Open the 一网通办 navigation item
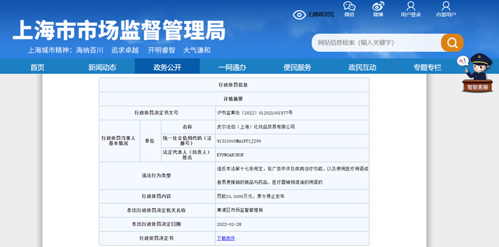Screen dimensions: 499x247 232,67
